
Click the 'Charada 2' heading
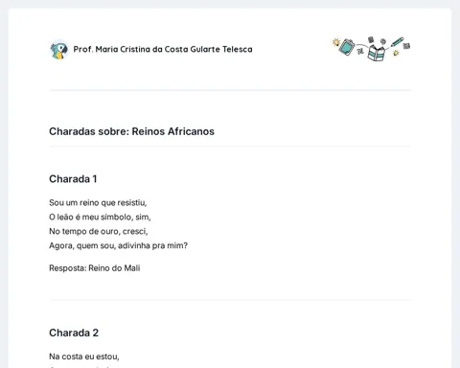tap(74, 333)
